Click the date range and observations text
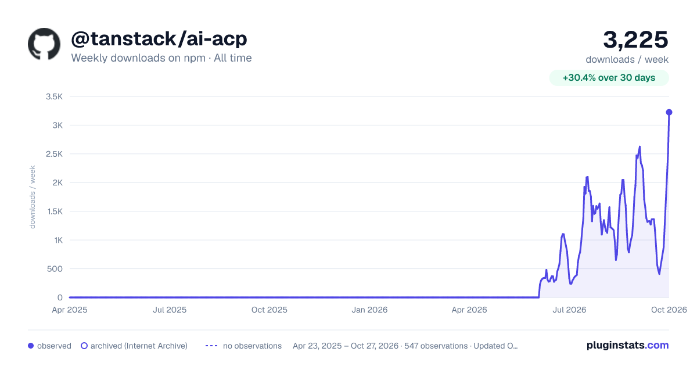 point(405,346)
